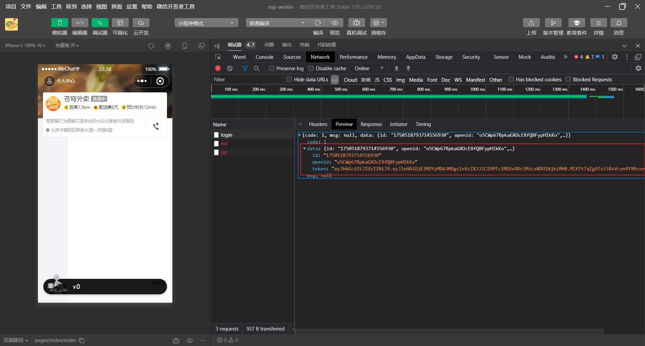The height and width of the screenshot is (346, 645).
Task: Open the iPhone 5 device dropdown
Action: pyautogui.click(x=25, y=45)
